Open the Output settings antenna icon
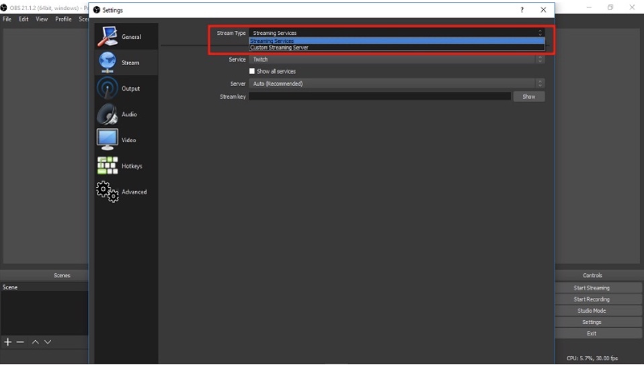Screen dimensions: 644x365 pyautogui.click(x=107, y=88)
